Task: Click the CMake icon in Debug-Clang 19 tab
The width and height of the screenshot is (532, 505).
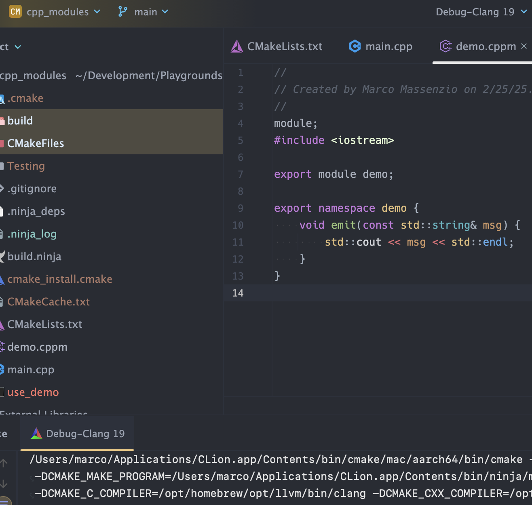Action: [36, 433]
